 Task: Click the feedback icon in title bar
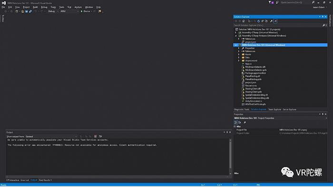click(277, 2)
